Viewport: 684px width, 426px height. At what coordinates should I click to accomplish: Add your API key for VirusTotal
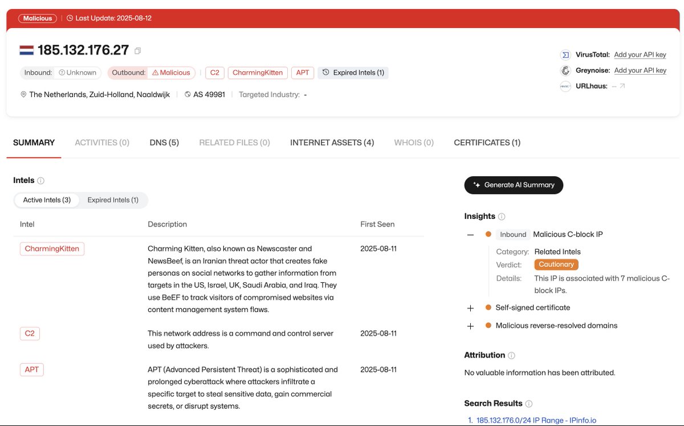[640, 55]
